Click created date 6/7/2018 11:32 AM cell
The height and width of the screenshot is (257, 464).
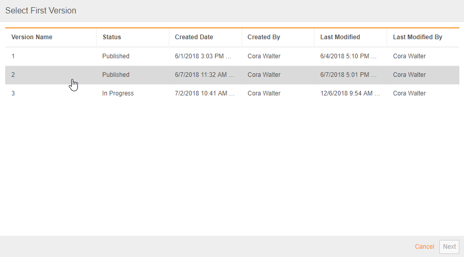pos(204,75)
